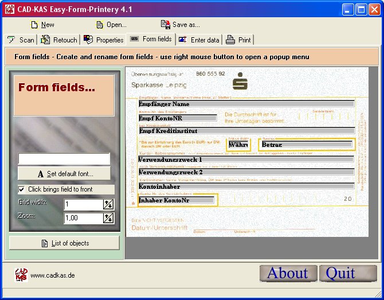Go to the Enter data tab
The image size is (384, 300).
pyautogui.click(x=199, y=40)
